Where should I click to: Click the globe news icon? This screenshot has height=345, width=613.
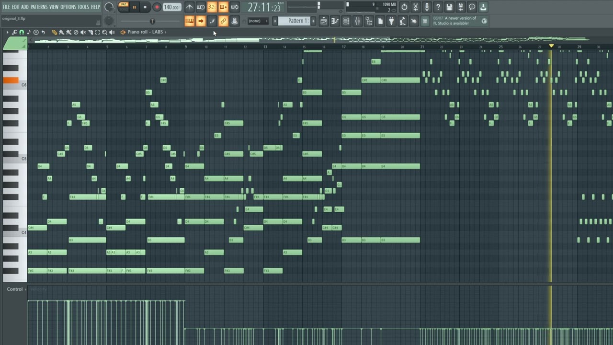point(484,21)
